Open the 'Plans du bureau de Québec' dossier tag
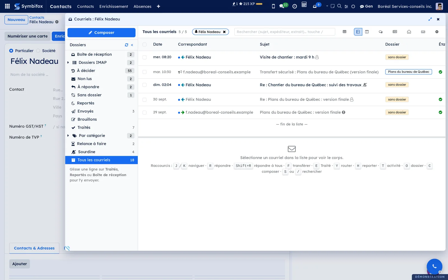448x280 pixels. point(409,72)
